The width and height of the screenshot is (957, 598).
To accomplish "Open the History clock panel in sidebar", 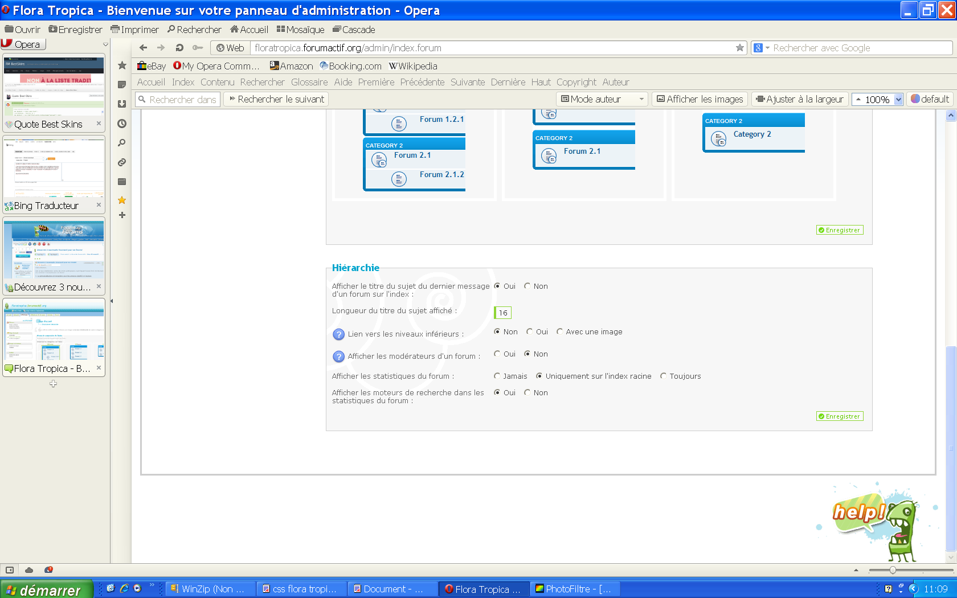I will 122,124.
